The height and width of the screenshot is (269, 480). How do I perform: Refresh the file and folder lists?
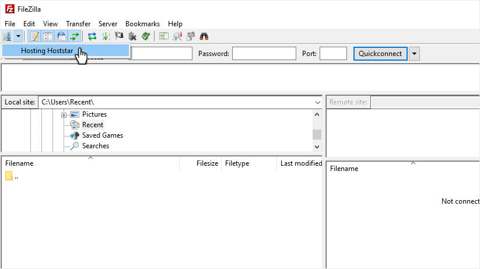point(92,36)
